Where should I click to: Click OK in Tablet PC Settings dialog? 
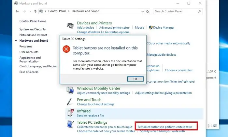(135, 79)
